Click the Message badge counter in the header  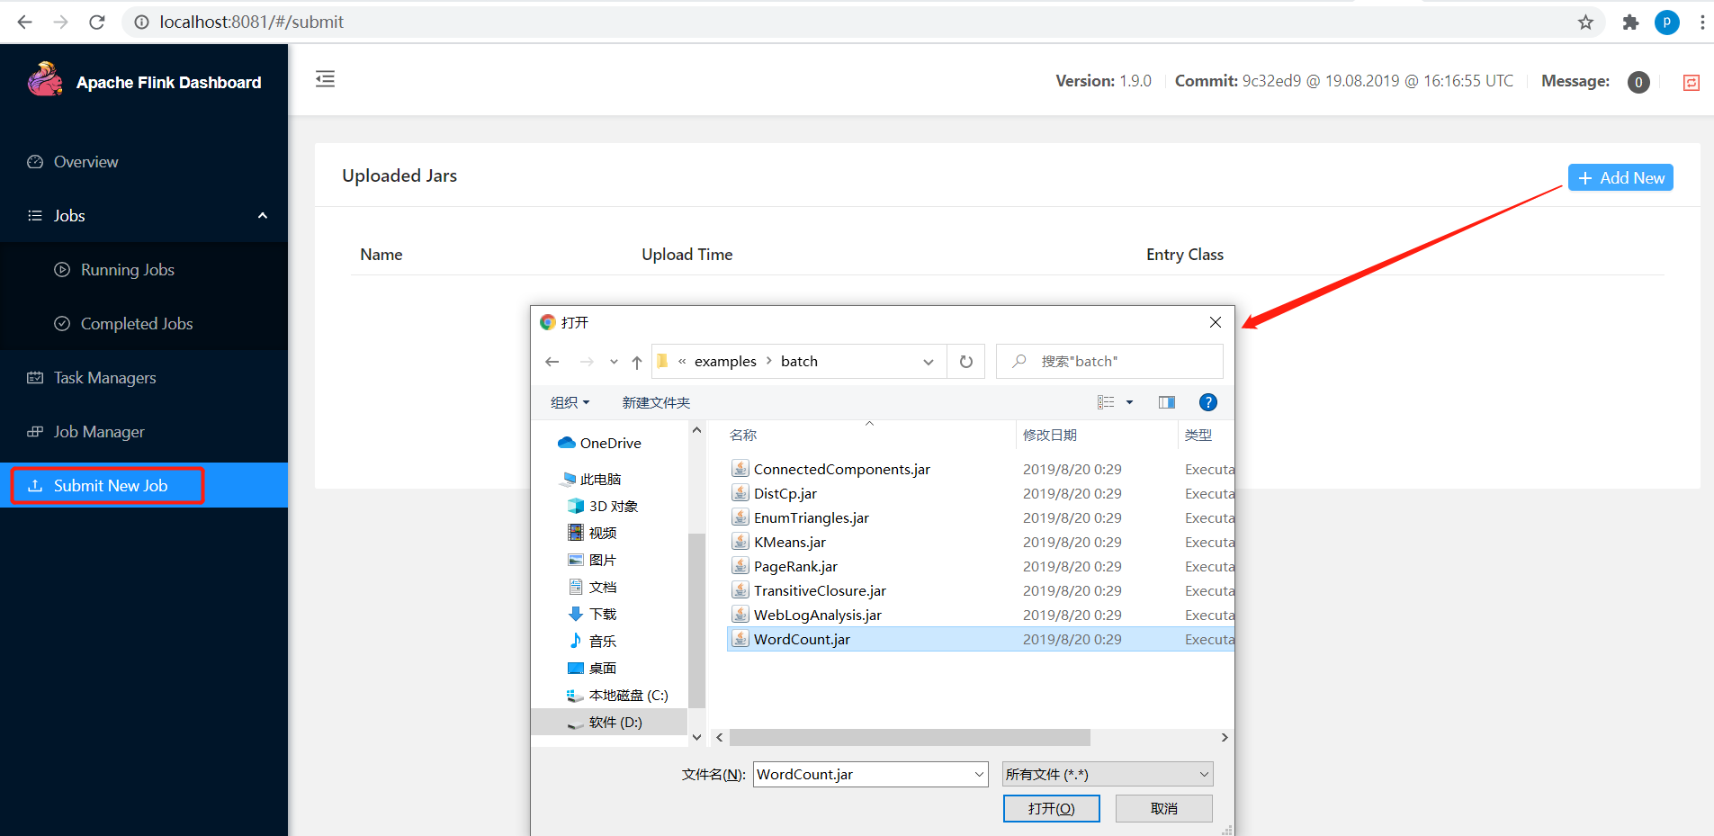point(1639,82)
